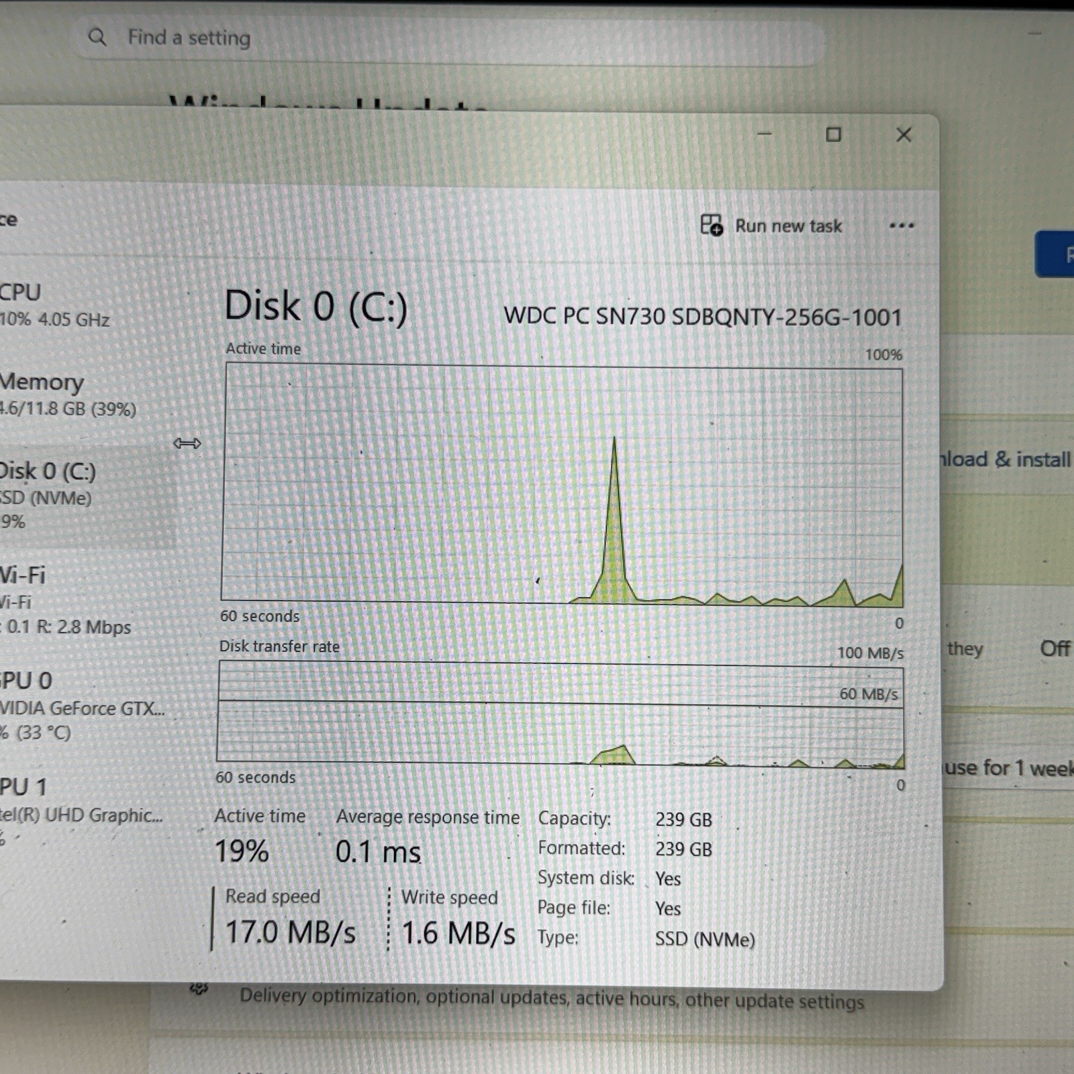Click the Run new task icon

(x=712, y=225)
